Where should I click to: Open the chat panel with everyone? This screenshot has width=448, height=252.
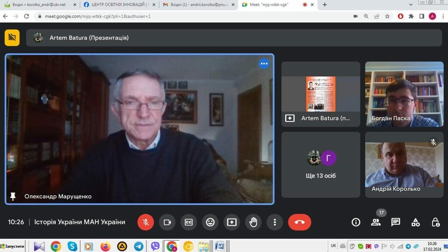pyautogui.click(x=395, y=222)
